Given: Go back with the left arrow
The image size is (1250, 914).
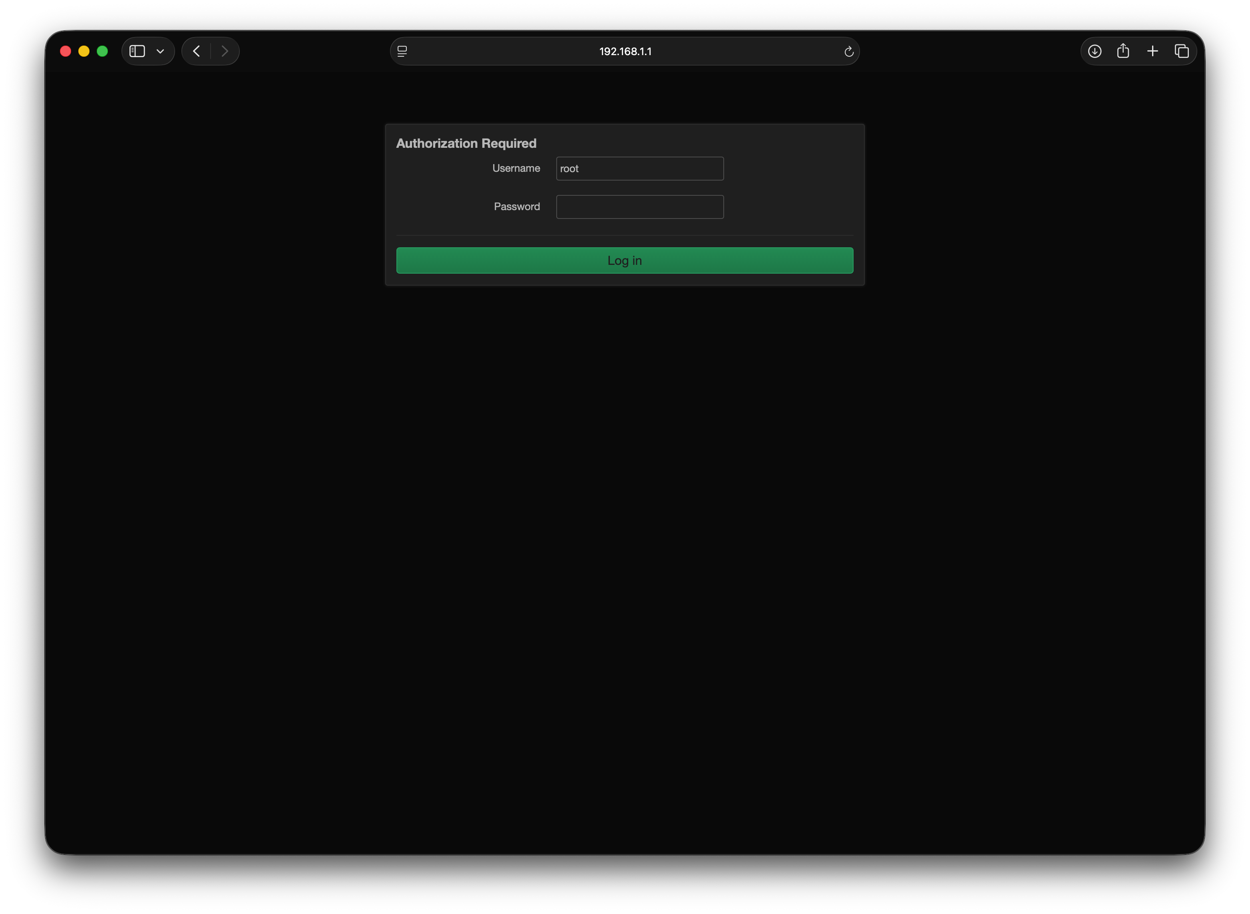Looking at the screenshot, I should [x=197, y=52].
